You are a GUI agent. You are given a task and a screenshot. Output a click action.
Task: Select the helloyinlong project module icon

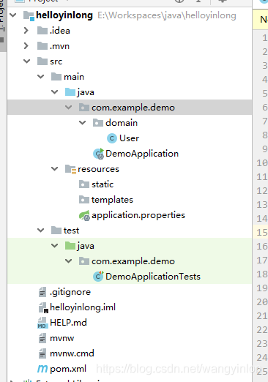(29, 15)
